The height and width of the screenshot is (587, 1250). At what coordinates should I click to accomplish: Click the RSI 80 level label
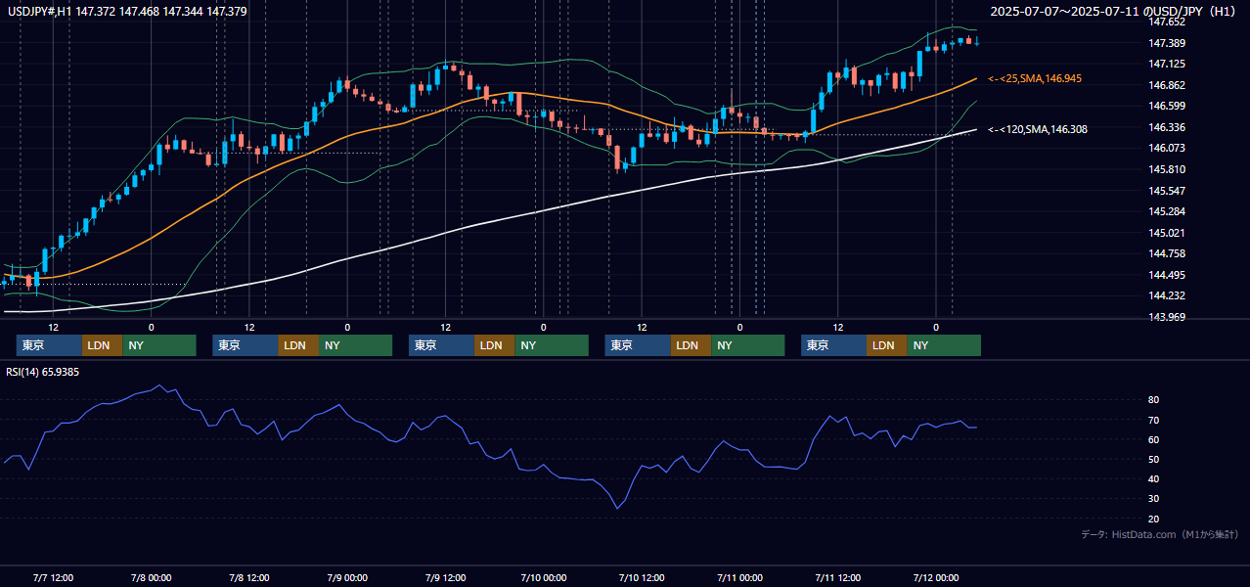(1154, 400)
